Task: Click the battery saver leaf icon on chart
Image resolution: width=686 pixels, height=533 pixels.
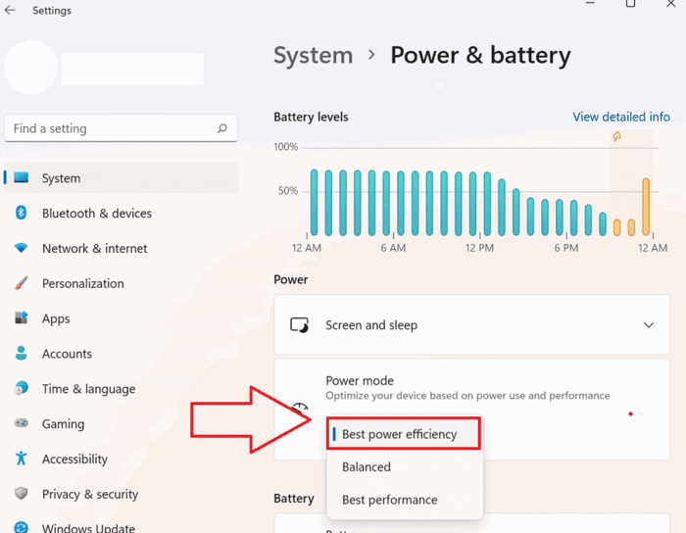Action: pos(616,136)
